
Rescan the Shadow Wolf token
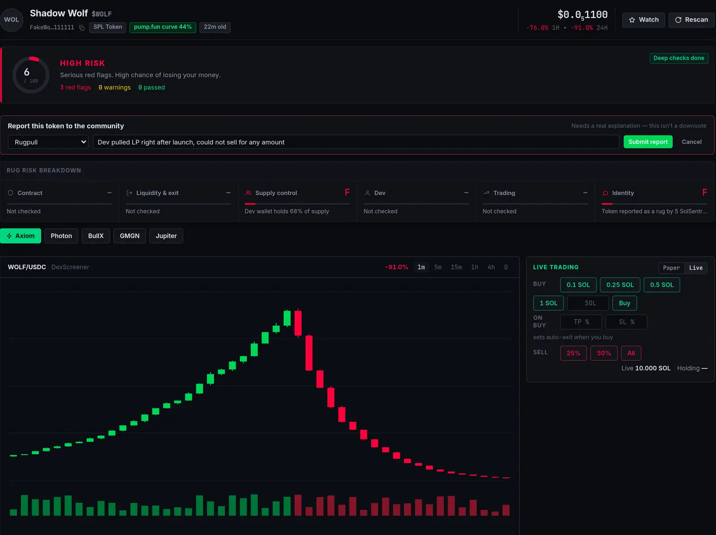point(691,20)
